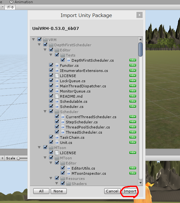
Task: Click the VRM folder icon
Action: click(x=45, y=40)
